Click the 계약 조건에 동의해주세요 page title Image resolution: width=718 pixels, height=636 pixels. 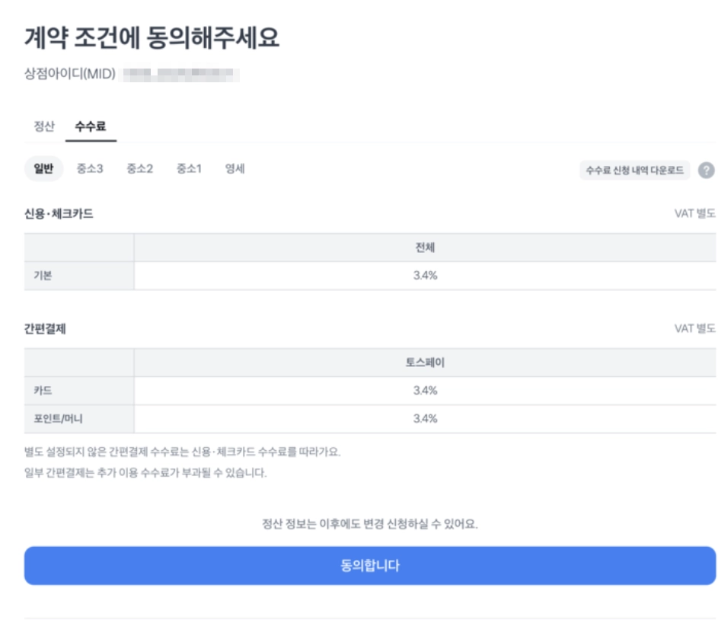click(152, 37)
